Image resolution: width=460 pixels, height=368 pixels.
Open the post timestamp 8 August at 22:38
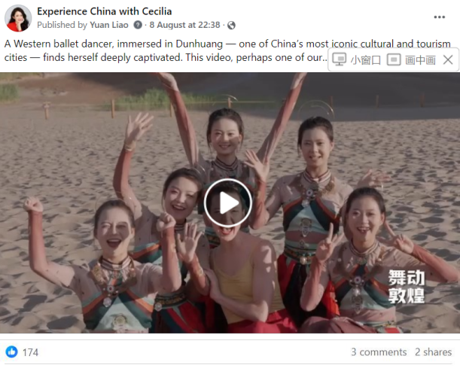pos(184,25)
